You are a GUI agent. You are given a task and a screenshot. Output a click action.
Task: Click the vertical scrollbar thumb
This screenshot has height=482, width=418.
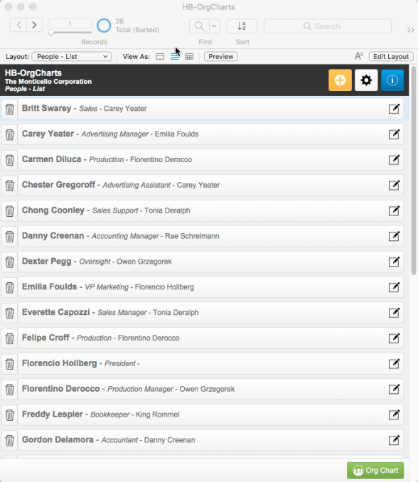pos(414,171)
